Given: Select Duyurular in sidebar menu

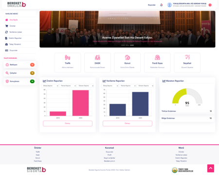Looking at the screenshot, I should click(20, 51).
